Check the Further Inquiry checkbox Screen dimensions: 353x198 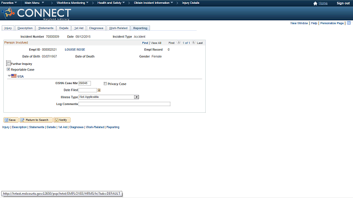8,63
